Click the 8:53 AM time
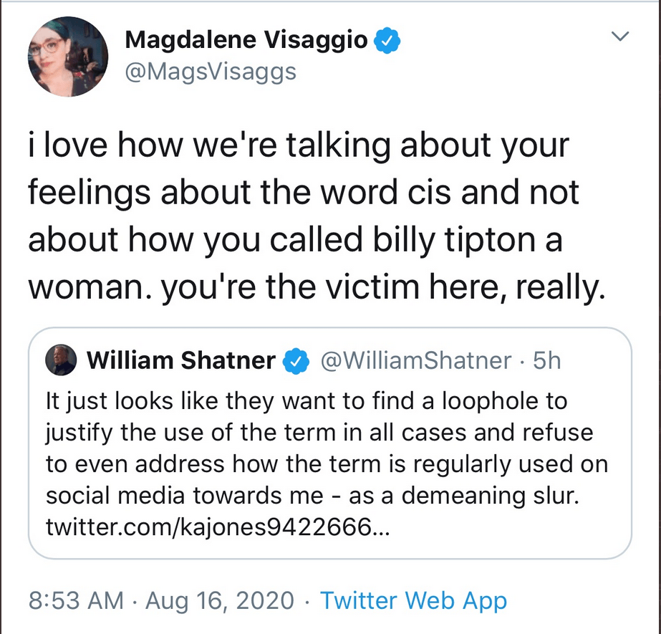Viewport: 661px width, 634px height. [x=75, y=600]
